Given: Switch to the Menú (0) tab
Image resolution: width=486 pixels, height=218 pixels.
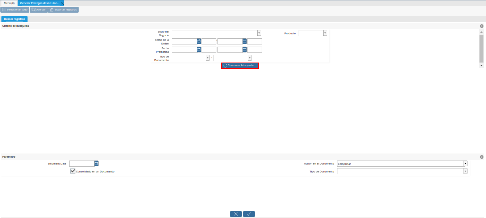Looking at the screenshot, I should tap(9, 3).
